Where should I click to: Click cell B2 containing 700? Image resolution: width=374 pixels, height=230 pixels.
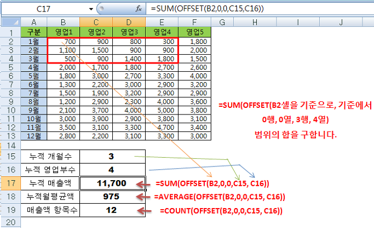pyautogui.click(x=64, y=42)
